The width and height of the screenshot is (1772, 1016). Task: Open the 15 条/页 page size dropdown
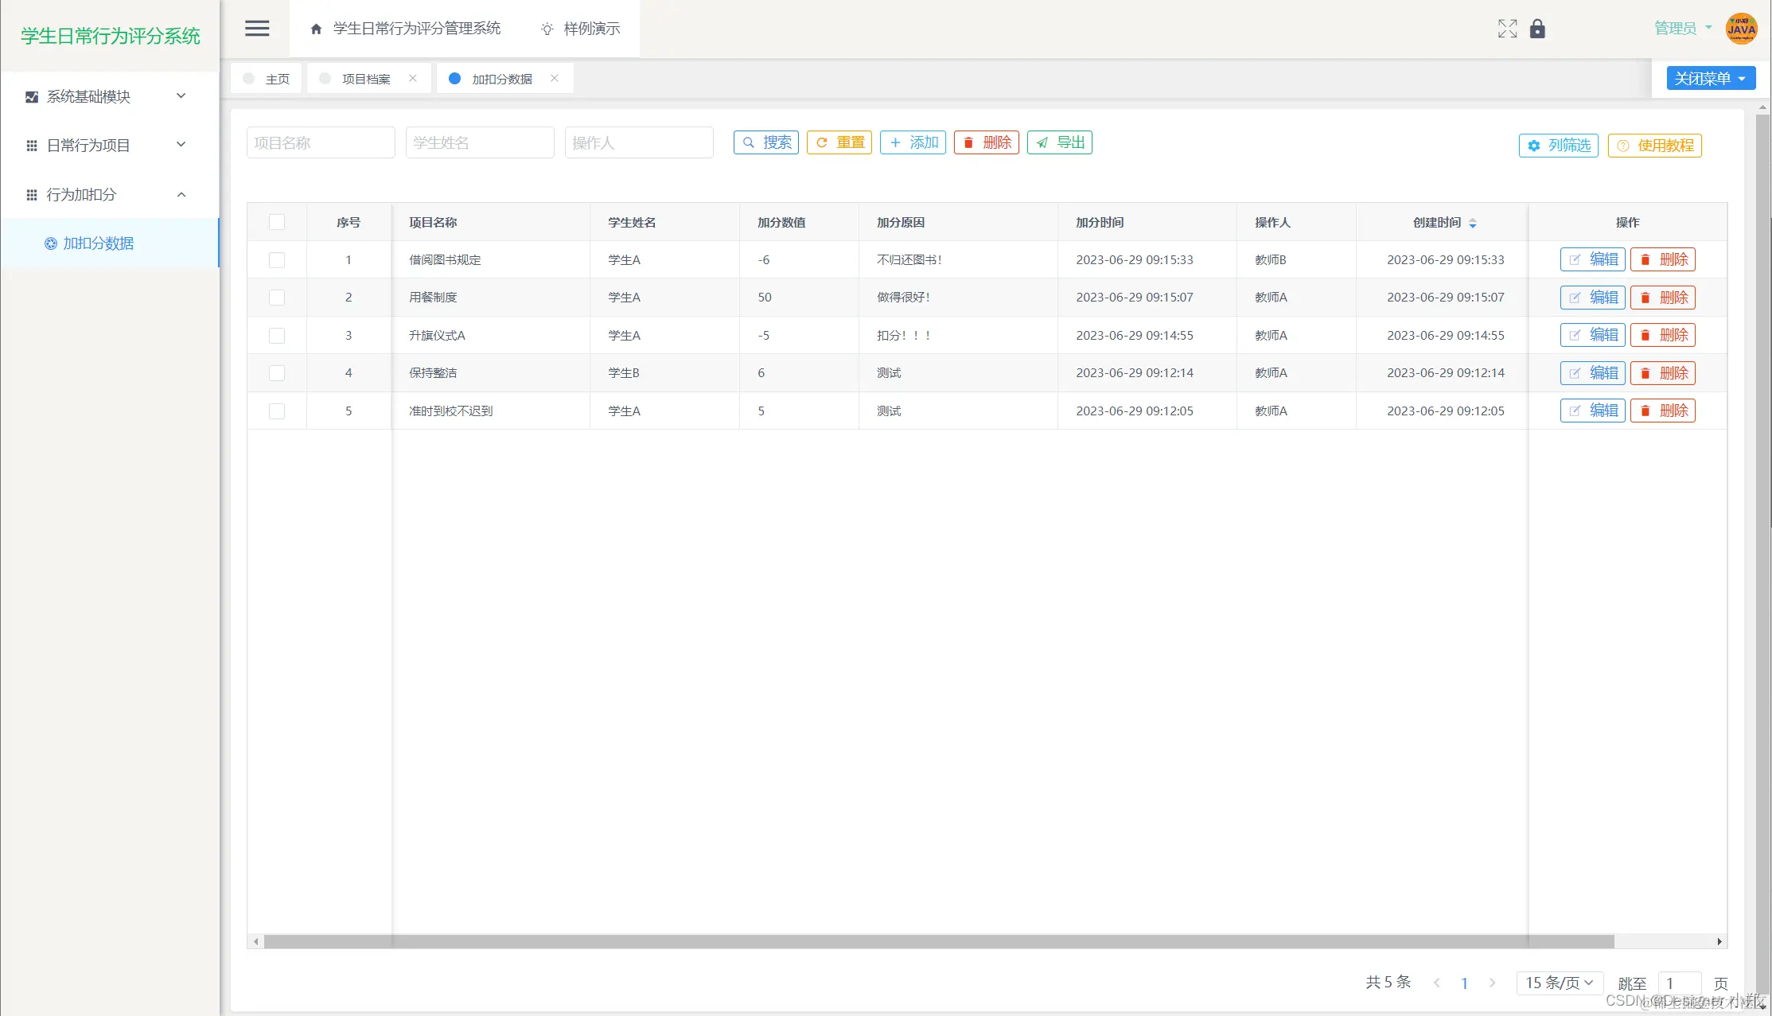1559,983
